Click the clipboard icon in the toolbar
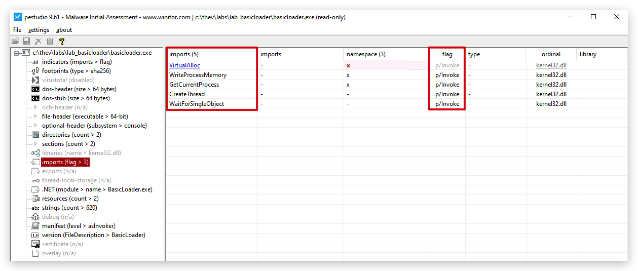This screenshot has height=271, width=638. (50, 41)
